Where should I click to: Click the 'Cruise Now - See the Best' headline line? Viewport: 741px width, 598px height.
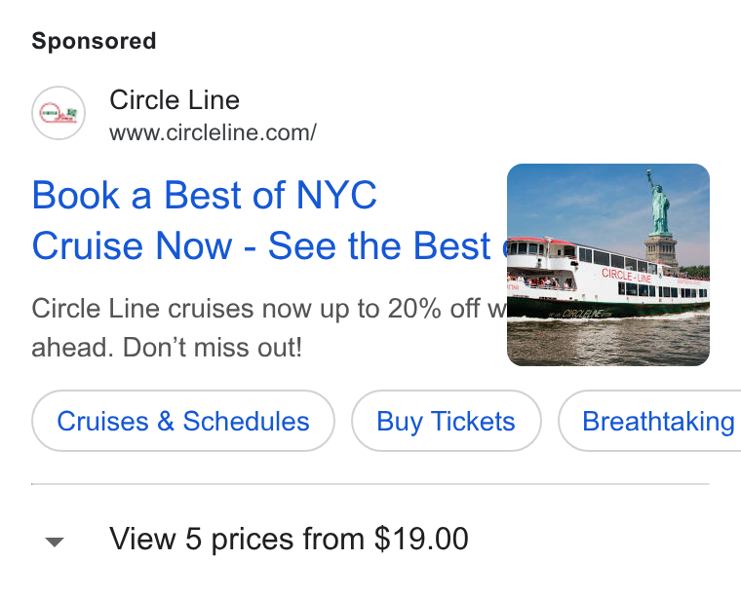click(x=261, y=245)
